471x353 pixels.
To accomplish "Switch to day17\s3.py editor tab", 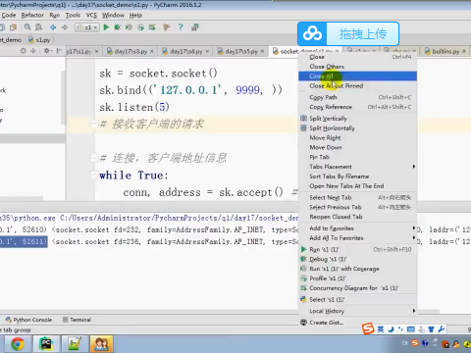I will pos(131,51).
